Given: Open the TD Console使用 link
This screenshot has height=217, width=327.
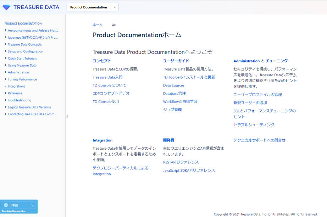Looking at the screenshot, I should pyautogui.click(x=106, y=101).
